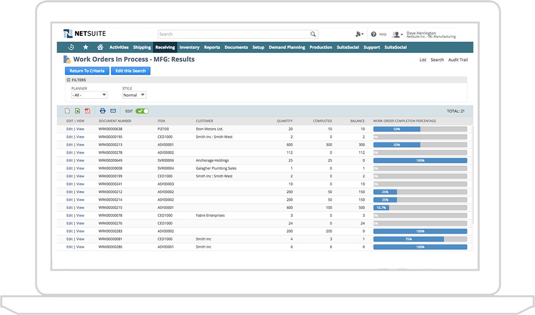Image resolution: width=535 pixels, height=315 pixels.
Task: Click the email envelope icon
Action: tap(113, 111)
